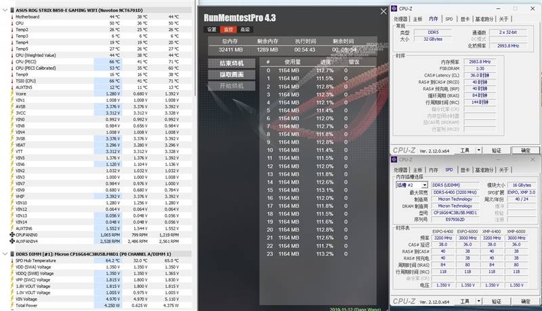Viewport: 542px width, 311px height.
Task: Switch to the 高级 tab in RunMemtestPro
Action: 245,29
